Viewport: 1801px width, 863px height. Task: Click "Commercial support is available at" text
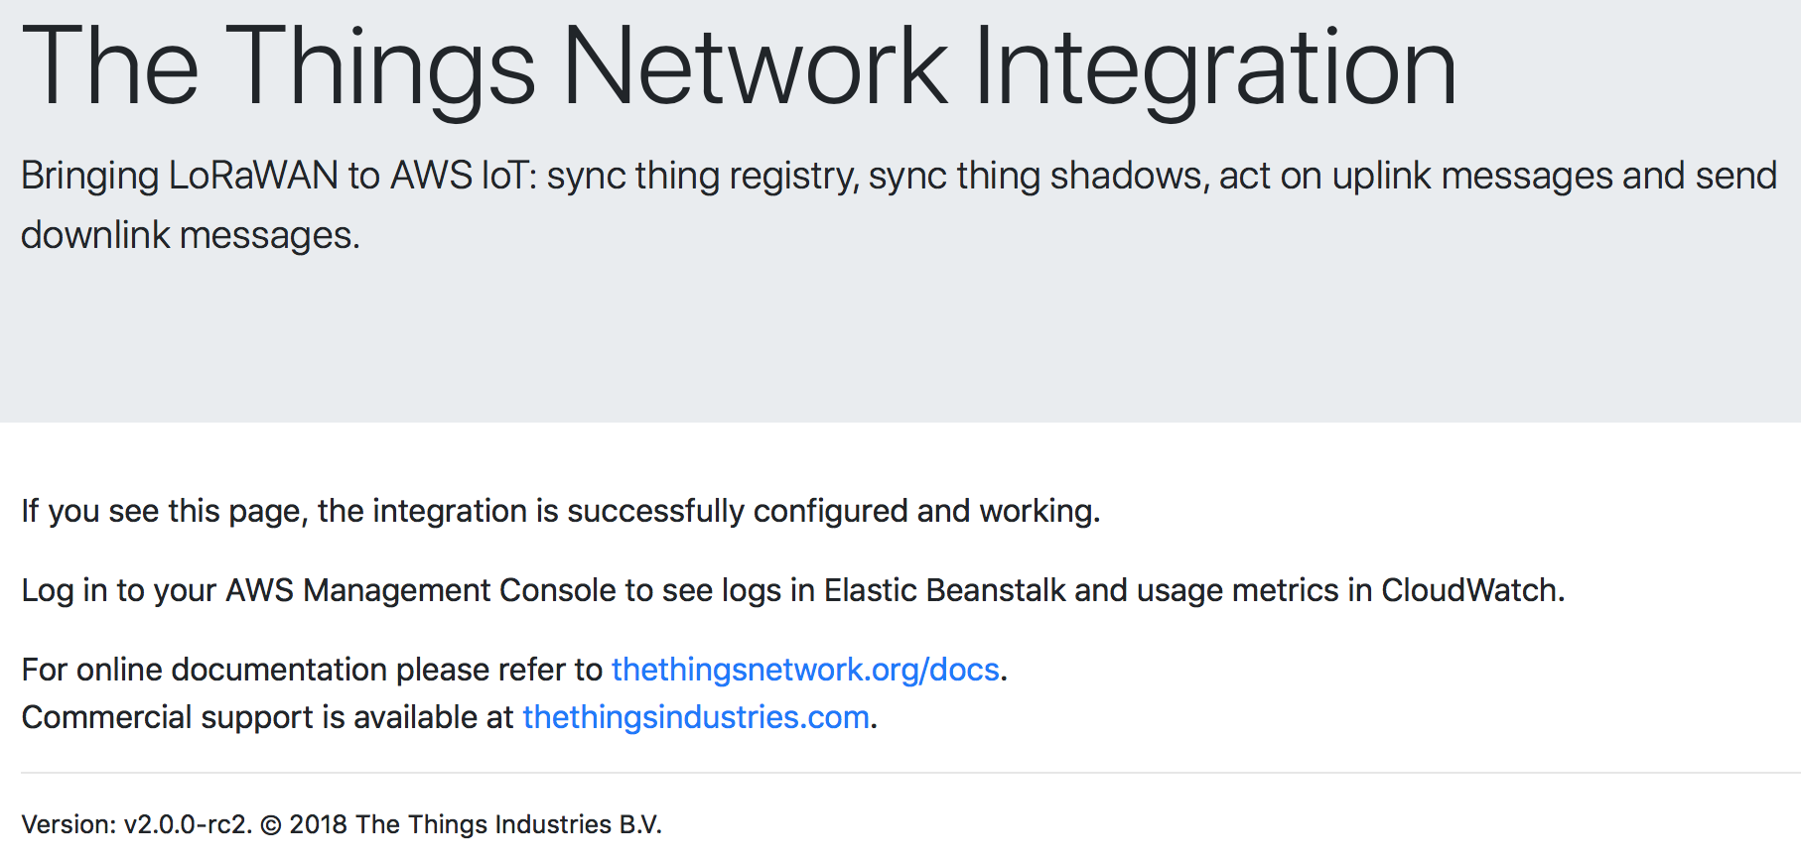pyautogui.click(x=267, y=717)
